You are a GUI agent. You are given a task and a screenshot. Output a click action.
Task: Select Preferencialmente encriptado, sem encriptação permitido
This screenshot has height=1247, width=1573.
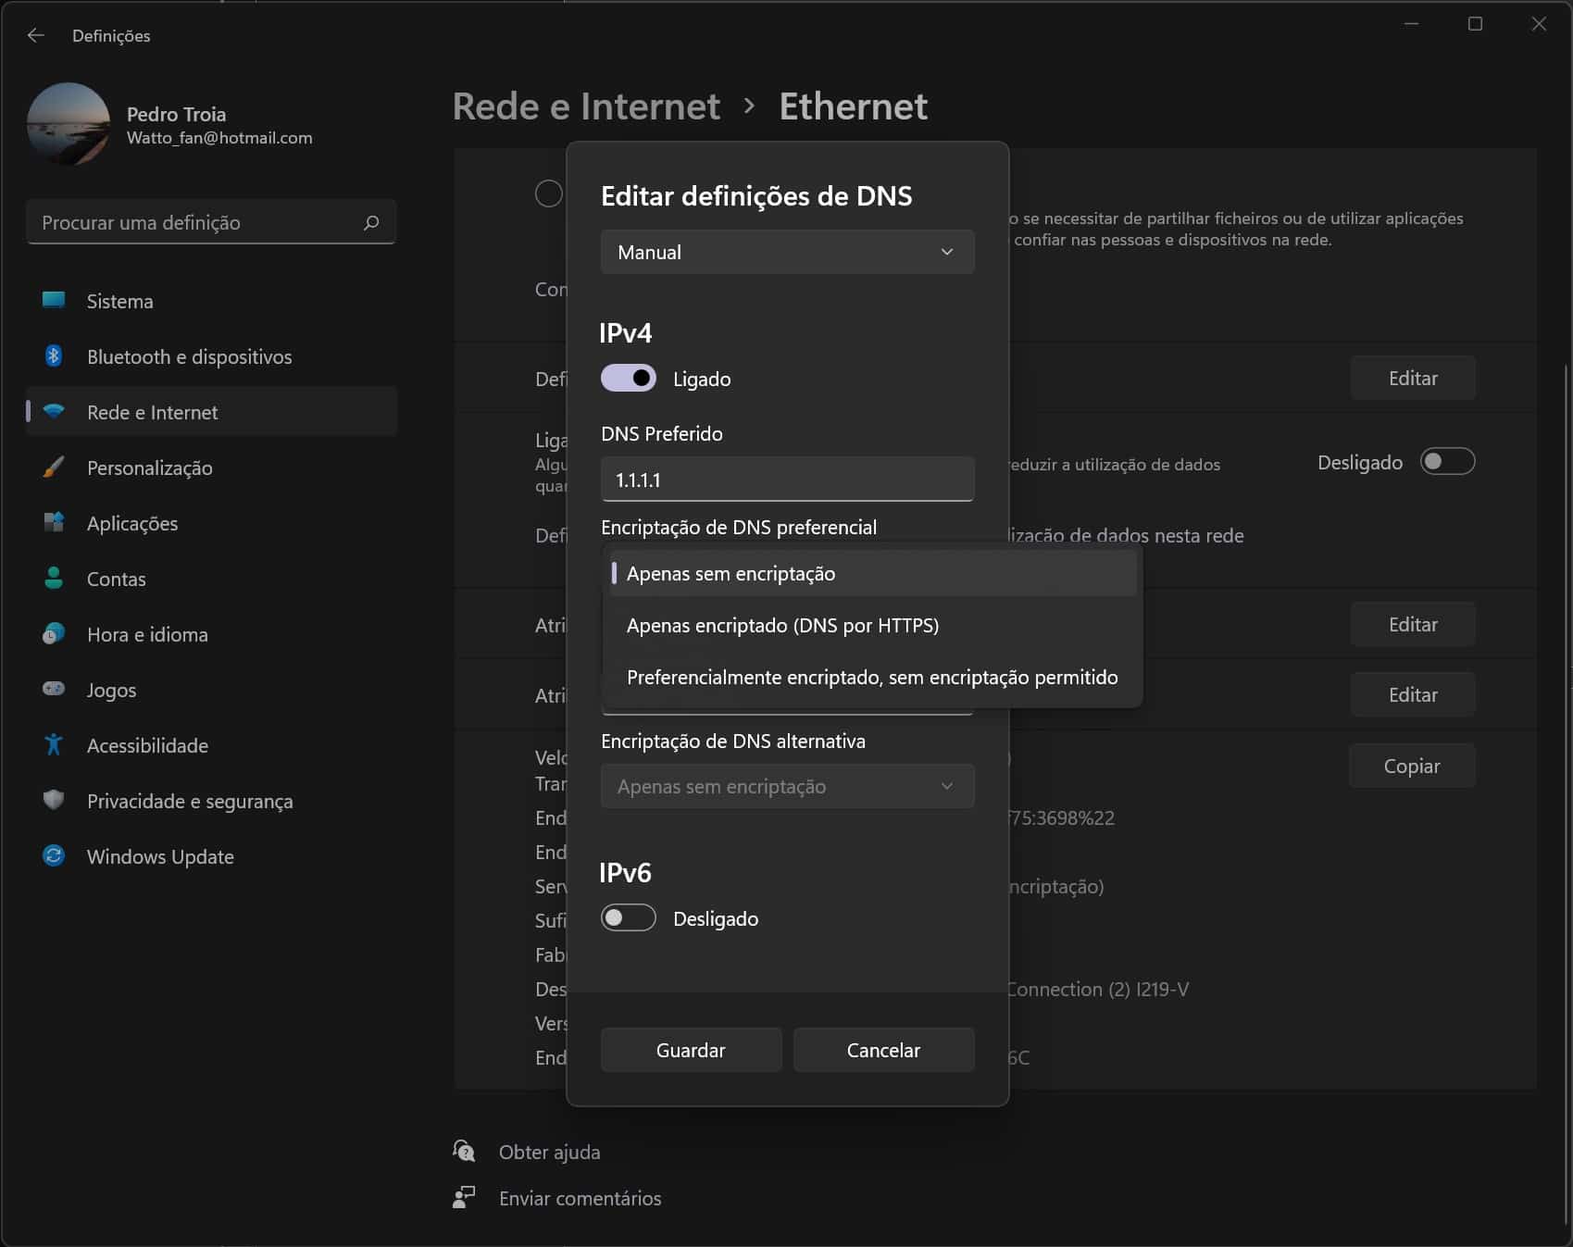[871, 678]
